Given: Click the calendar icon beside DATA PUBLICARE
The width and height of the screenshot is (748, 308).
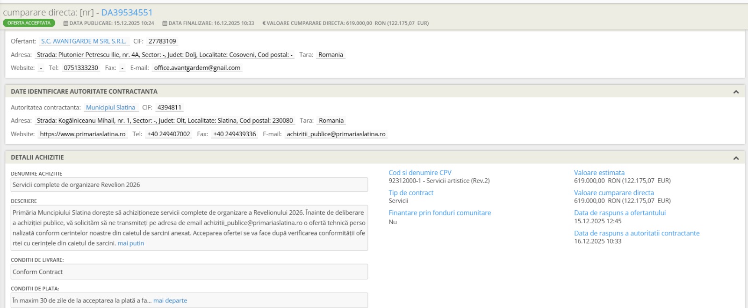Looking at the screenshot, I should (x=66, y=23).
